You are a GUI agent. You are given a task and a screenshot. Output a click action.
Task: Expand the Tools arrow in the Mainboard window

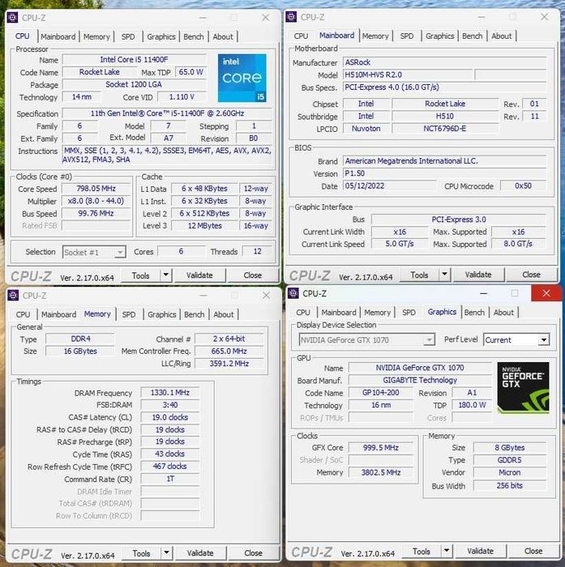444,275
